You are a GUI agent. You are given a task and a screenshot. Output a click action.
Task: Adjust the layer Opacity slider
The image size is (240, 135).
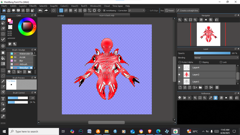pos(212,53)
